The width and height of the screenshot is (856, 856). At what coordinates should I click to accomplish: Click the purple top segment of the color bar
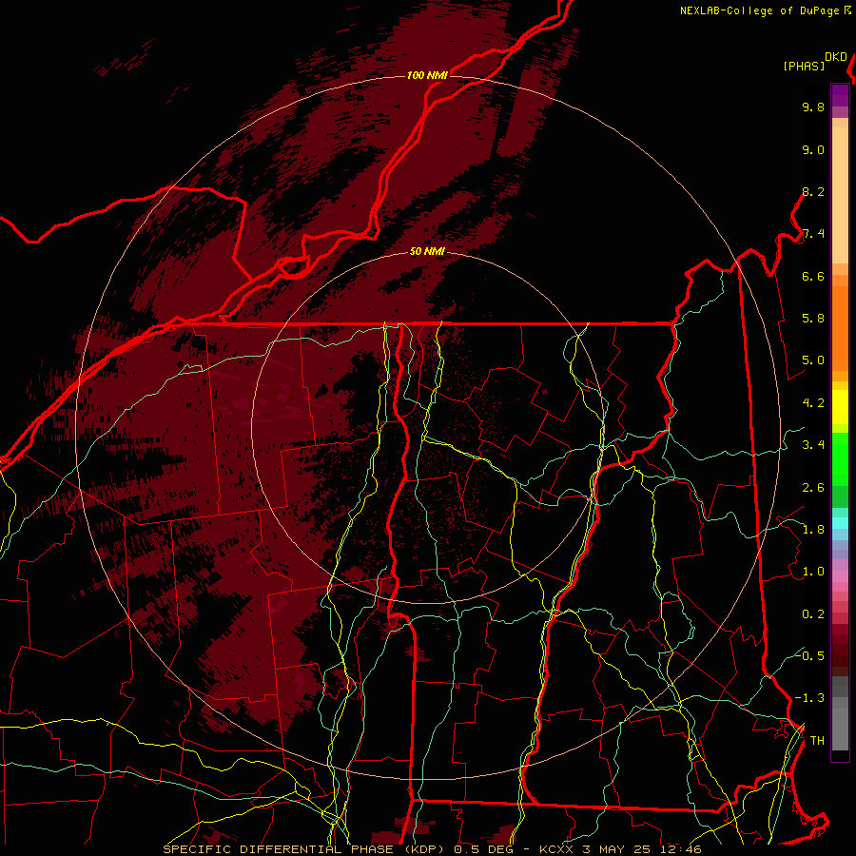point(840,95)
